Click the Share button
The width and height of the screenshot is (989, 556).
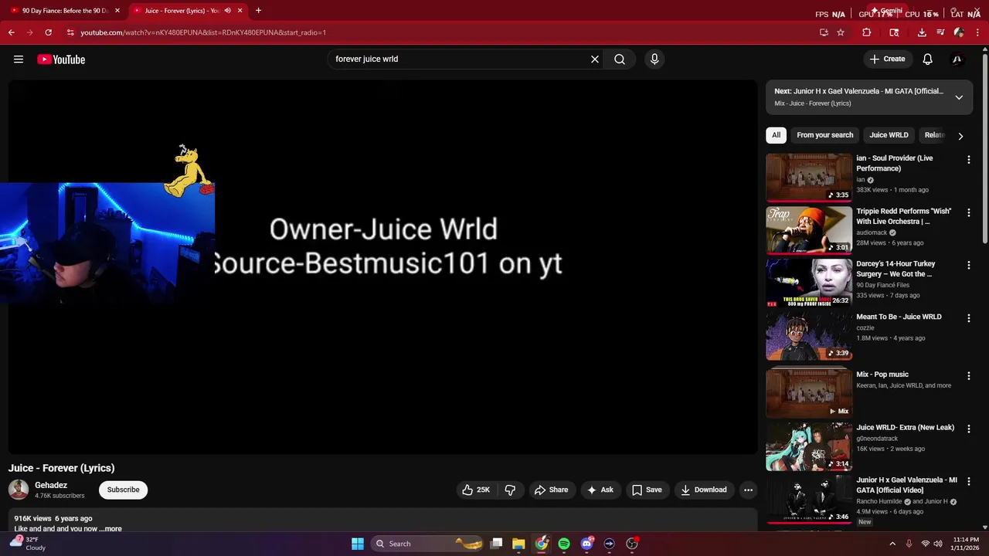pos(551,490)
